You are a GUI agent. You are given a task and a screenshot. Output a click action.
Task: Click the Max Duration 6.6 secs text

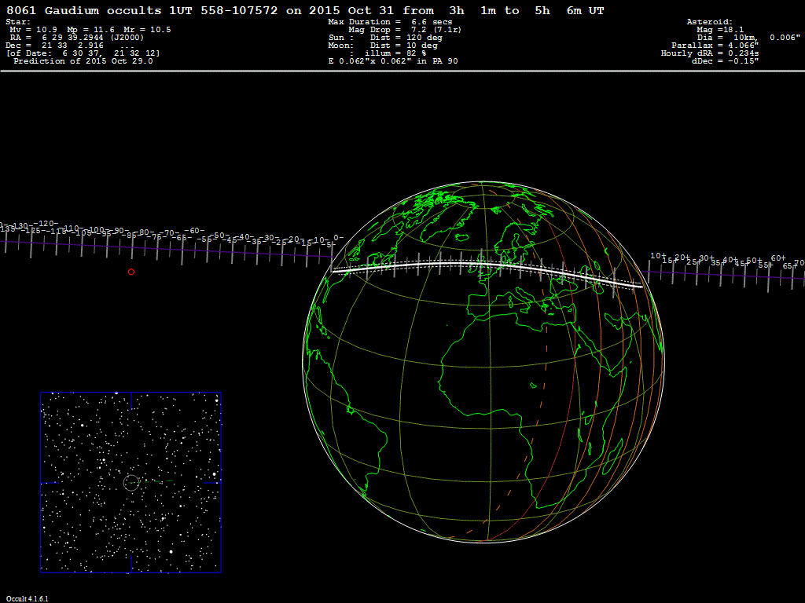pyautogui.click(x=390, y=22)
